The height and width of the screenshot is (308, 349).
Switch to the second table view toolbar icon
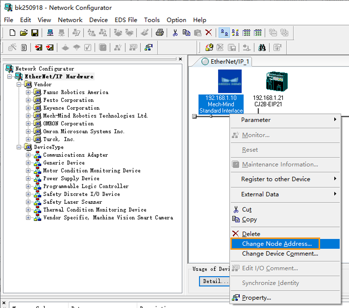tap(257, 33)
